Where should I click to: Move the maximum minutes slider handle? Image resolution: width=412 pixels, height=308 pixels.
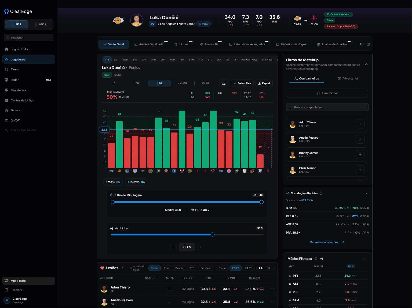click(262, 202)
